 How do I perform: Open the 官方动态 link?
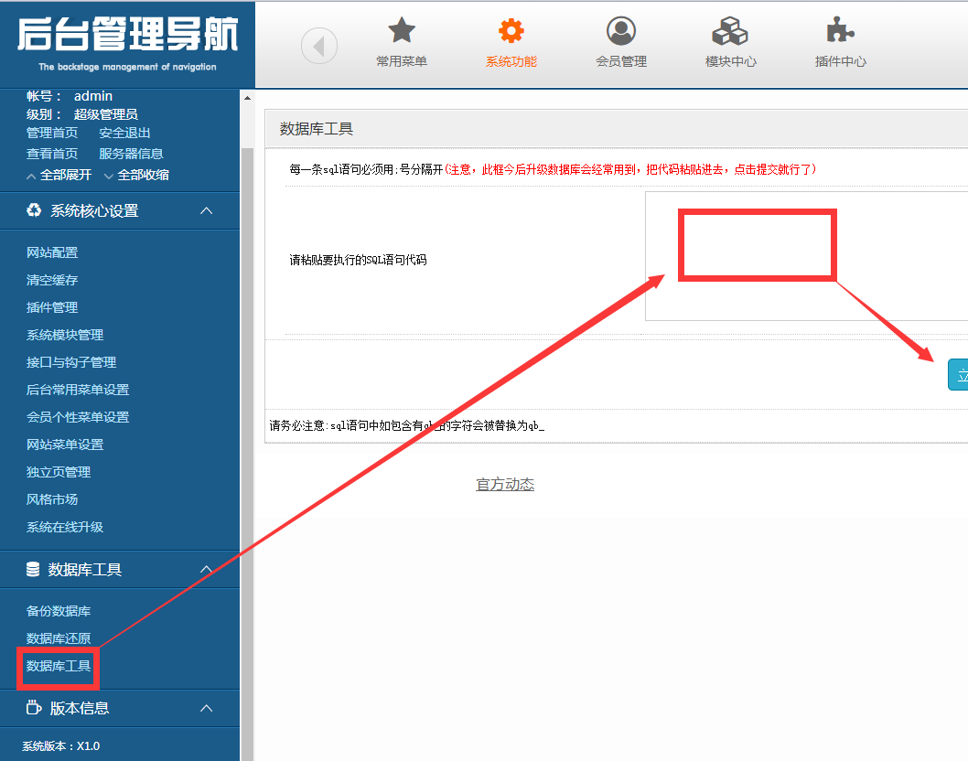(x=505, y=485)
